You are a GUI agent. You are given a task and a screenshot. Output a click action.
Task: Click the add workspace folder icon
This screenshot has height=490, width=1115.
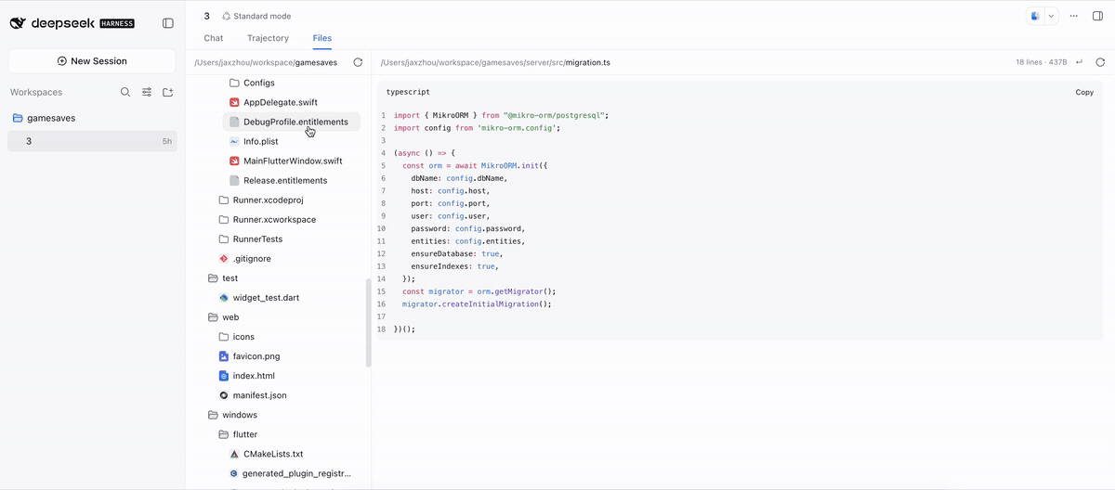pos(168,93)
